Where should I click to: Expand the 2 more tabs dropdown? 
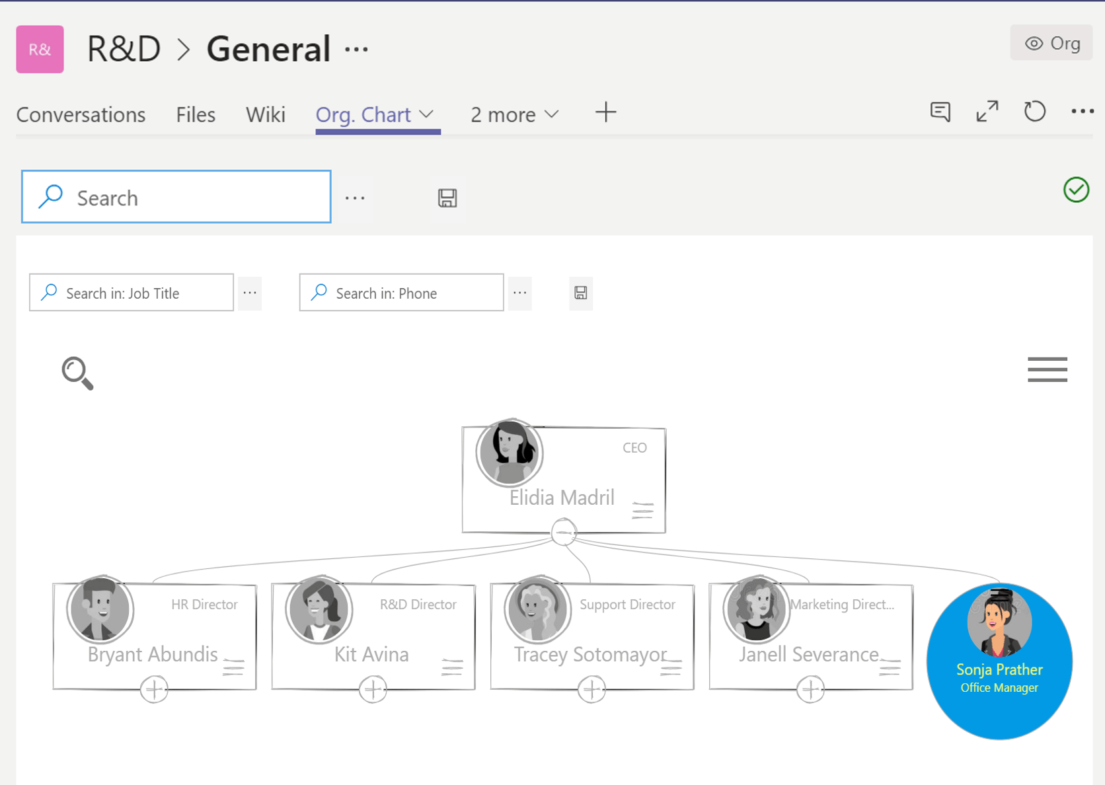tap(553, 114)
